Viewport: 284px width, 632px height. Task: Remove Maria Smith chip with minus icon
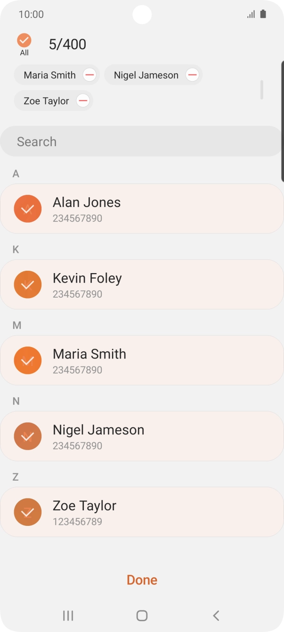point(89,75)
